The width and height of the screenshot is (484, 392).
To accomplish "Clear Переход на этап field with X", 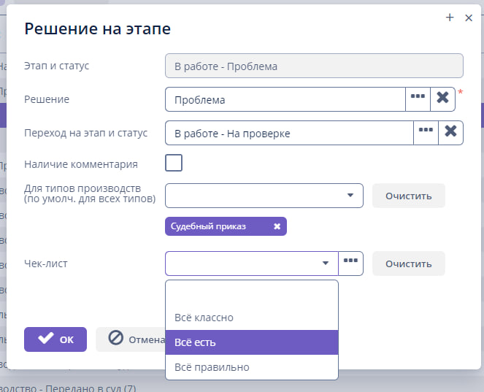I will tap(450, 133).
